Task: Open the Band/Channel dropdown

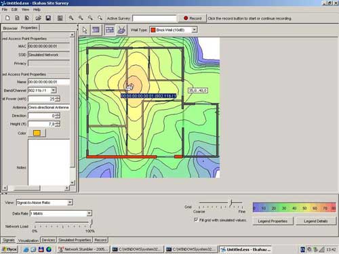Action: pyautogui.click(x=54, y=90)
